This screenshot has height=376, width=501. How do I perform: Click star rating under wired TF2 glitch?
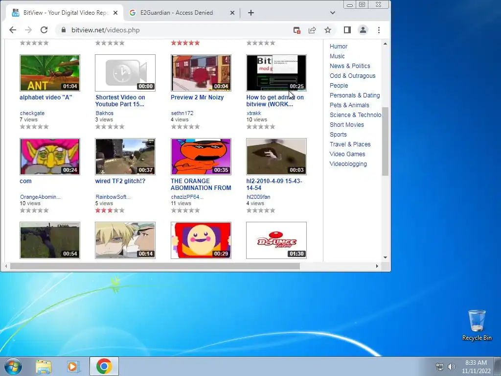110,211
